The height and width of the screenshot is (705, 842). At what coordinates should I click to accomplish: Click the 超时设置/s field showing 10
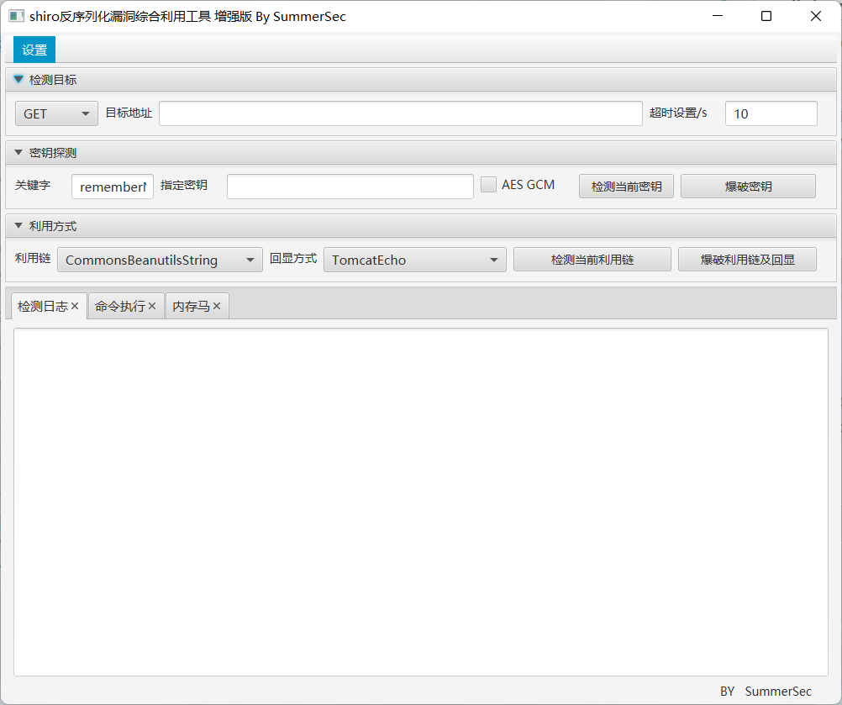[771, 113]
